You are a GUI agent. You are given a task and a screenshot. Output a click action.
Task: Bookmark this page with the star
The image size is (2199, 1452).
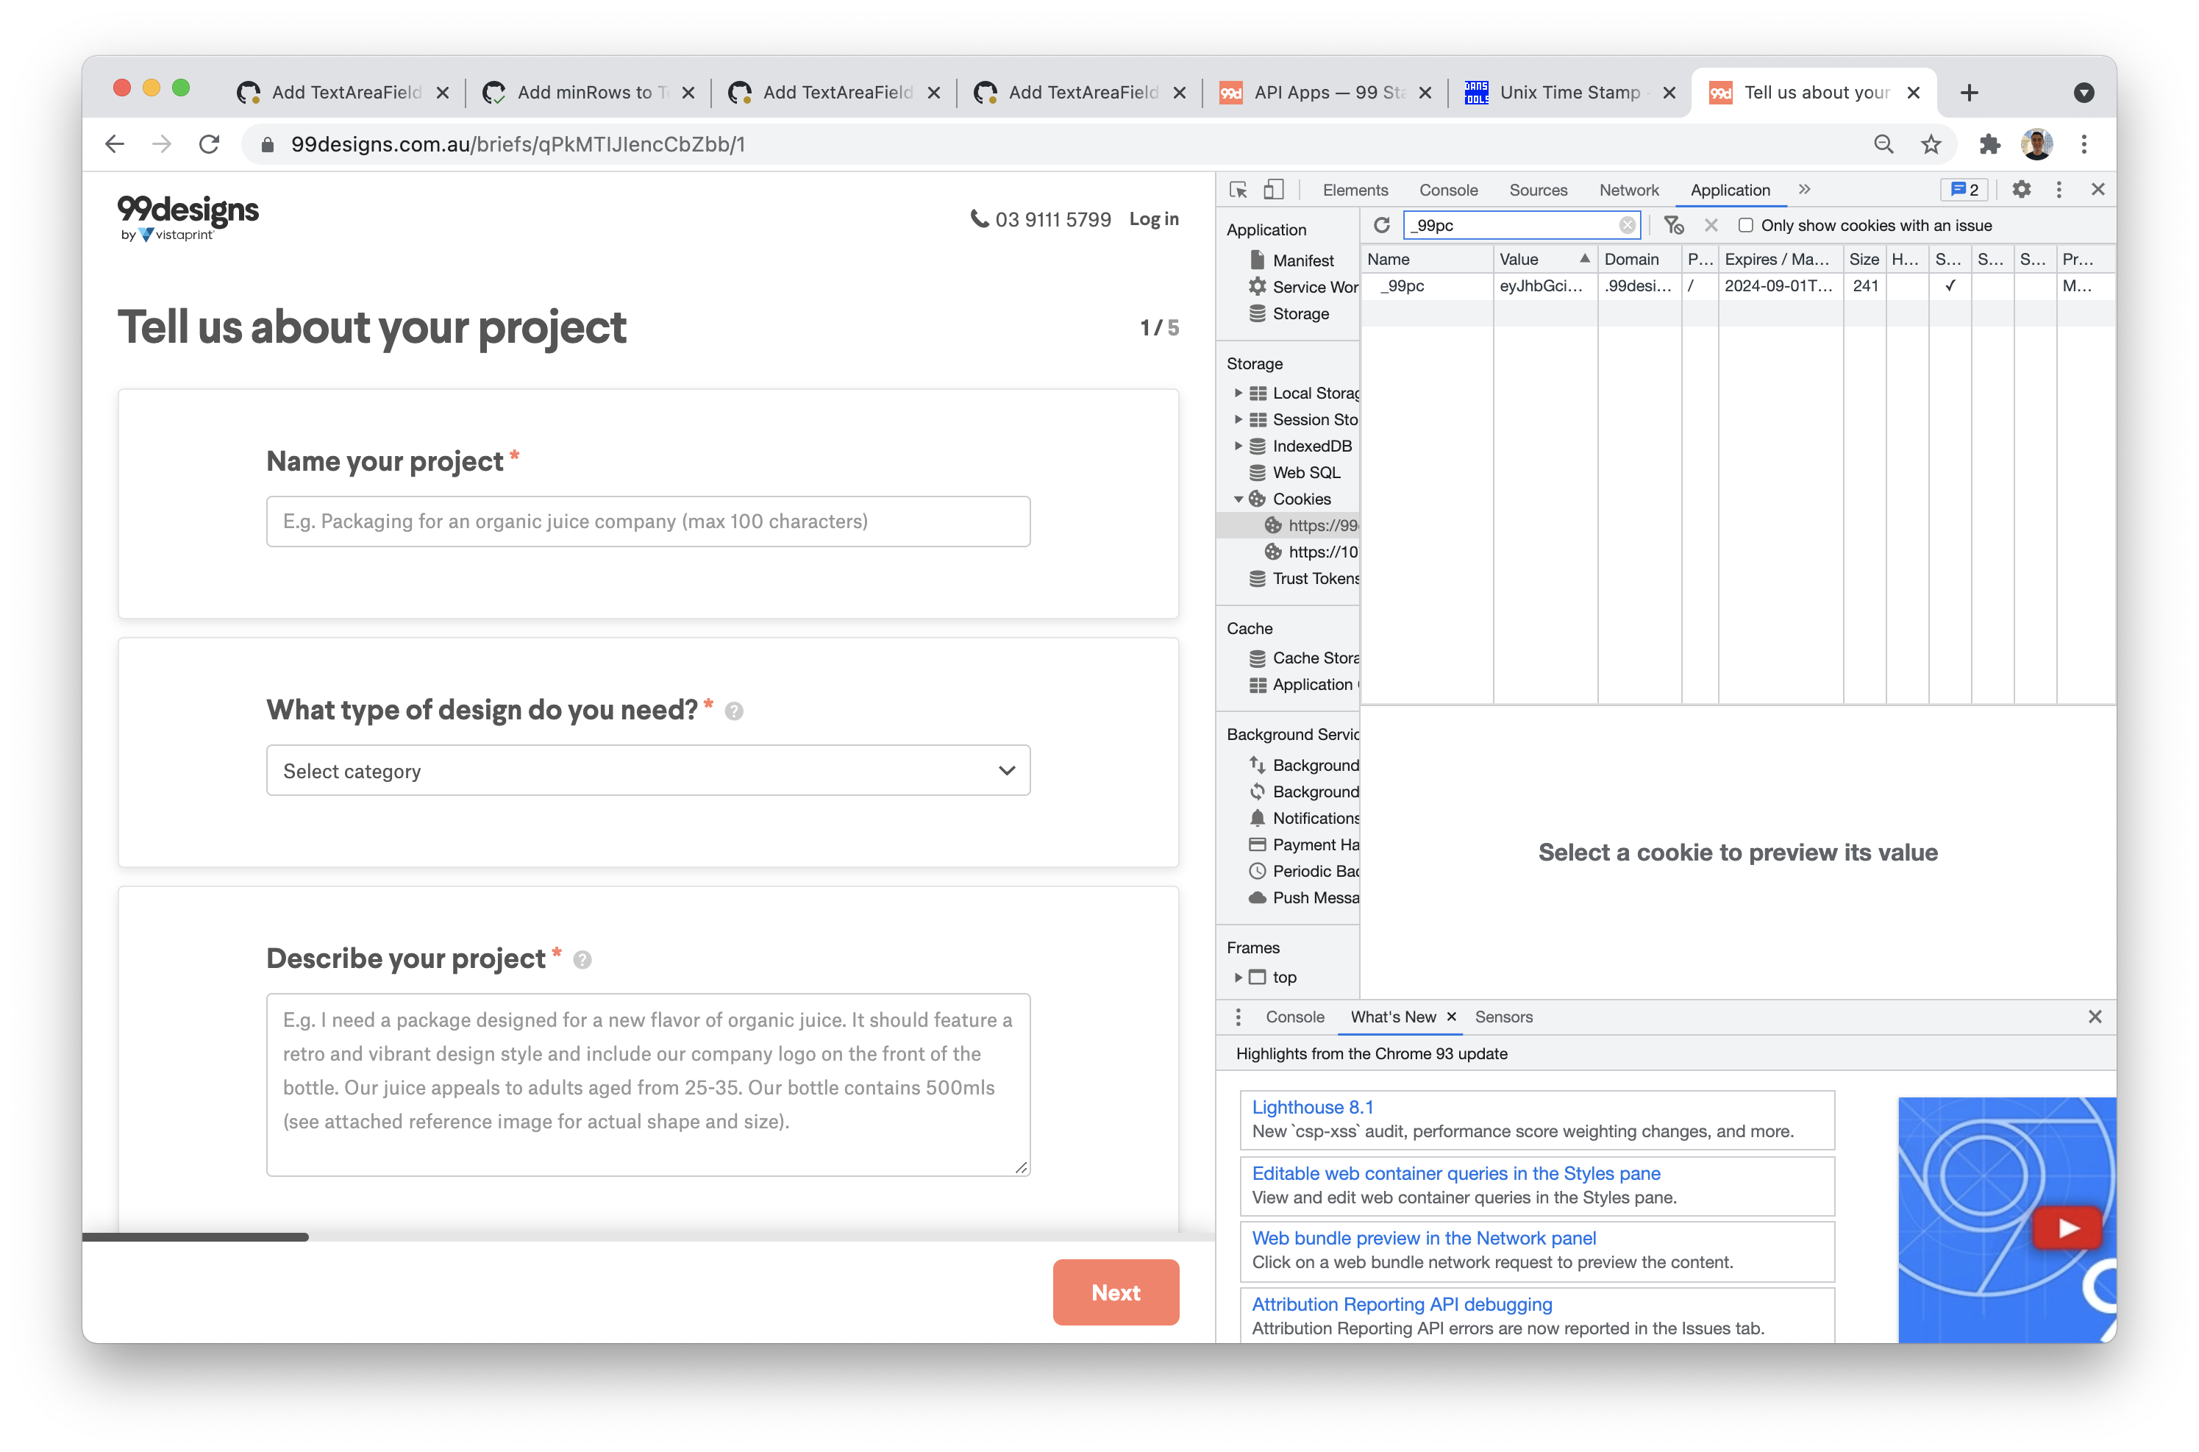pyautogui.click(x=1931, y=144)
